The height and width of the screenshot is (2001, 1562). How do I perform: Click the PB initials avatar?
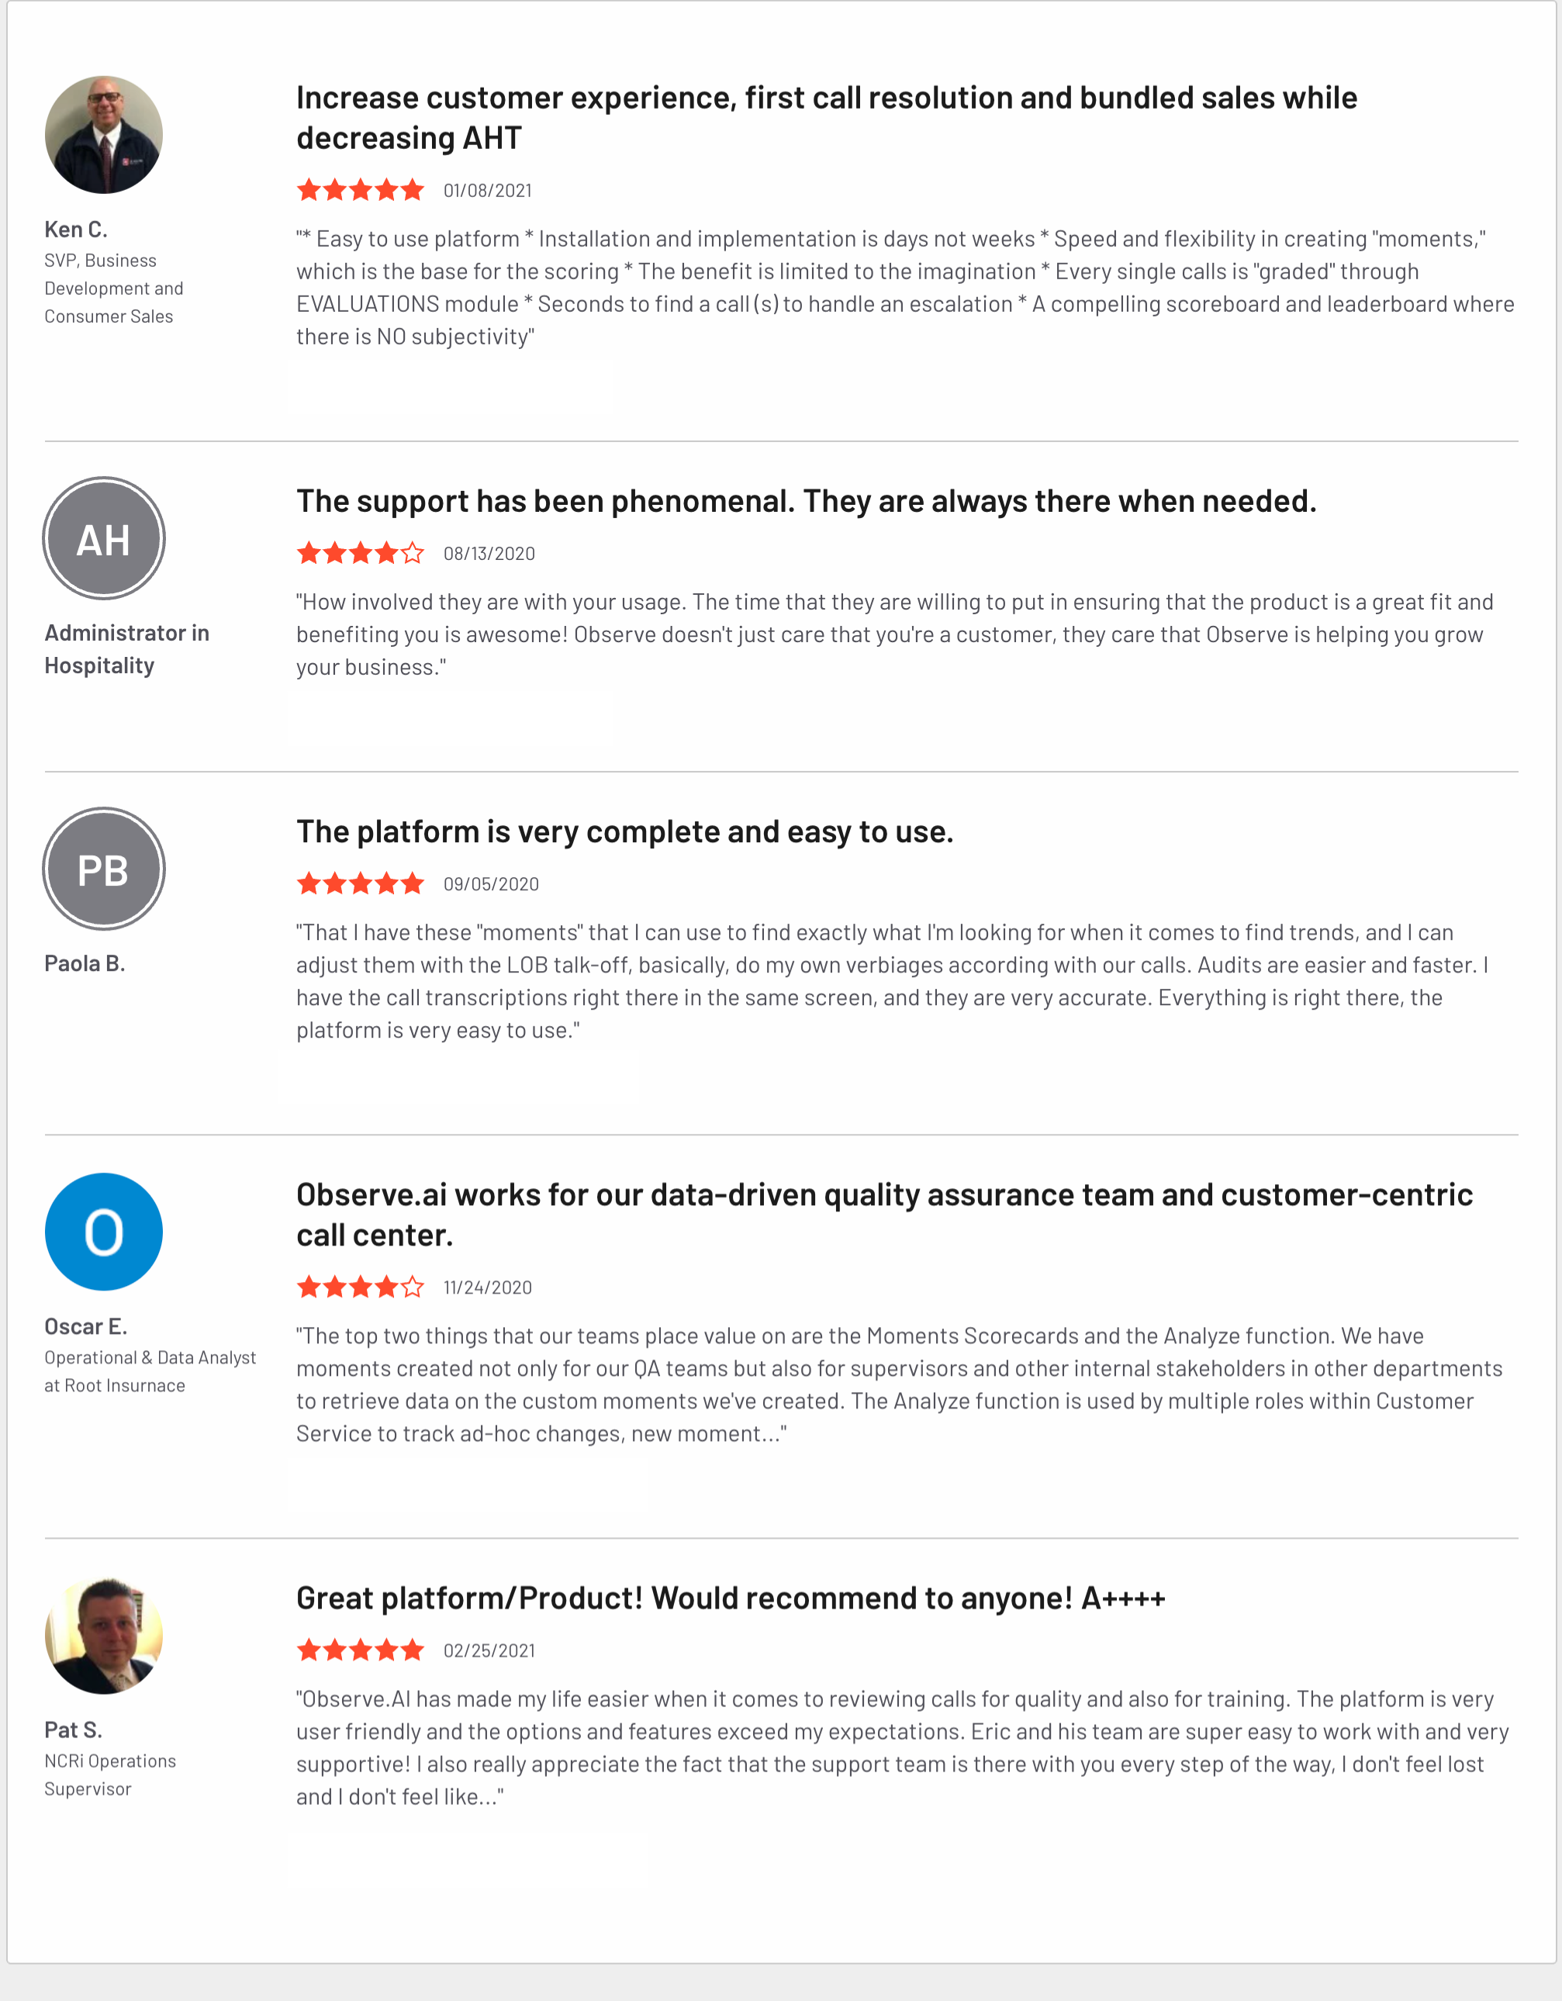[x=103, y=869]
